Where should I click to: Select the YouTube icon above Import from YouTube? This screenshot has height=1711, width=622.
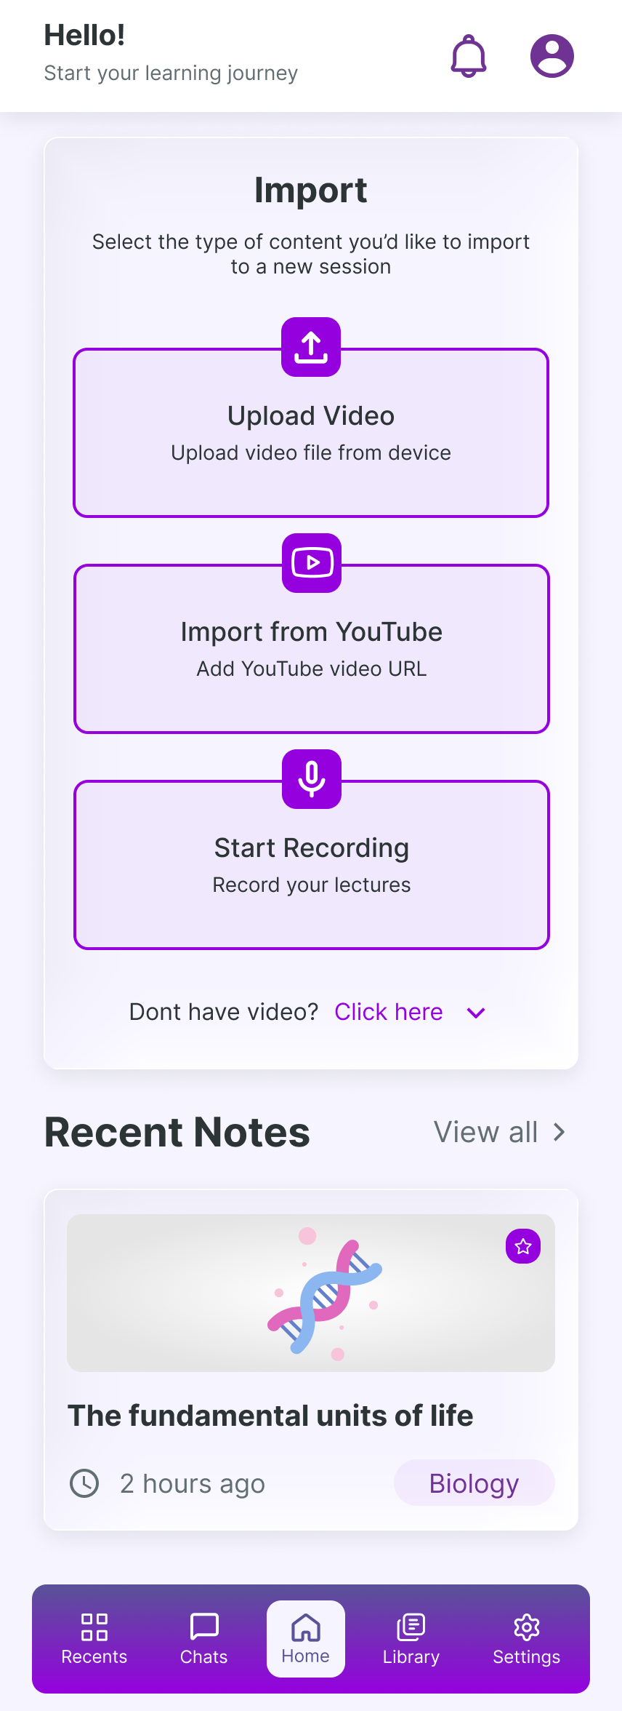click(x=311, y=564)
